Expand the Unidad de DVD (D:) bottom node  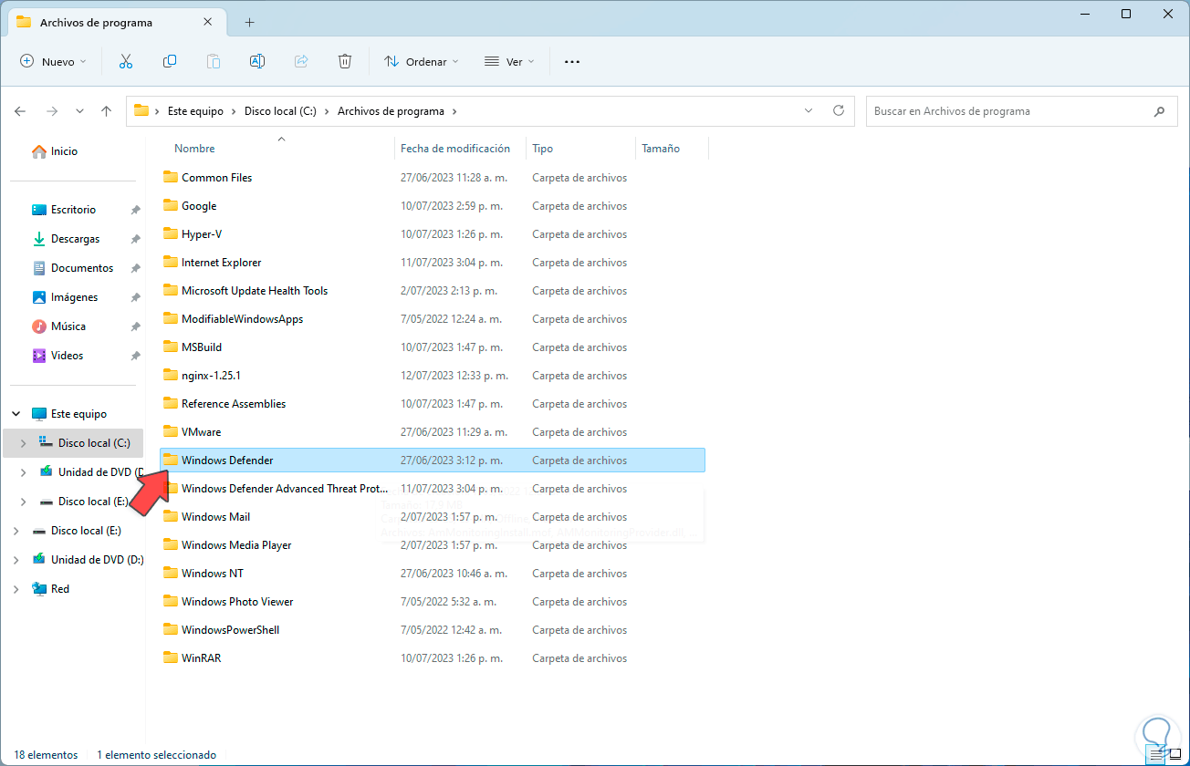[16, 560]
